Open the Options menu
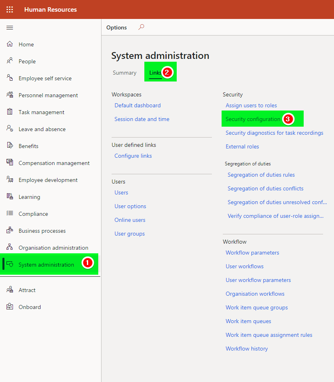This screenshot has height=382, width=334. (116, 27)
